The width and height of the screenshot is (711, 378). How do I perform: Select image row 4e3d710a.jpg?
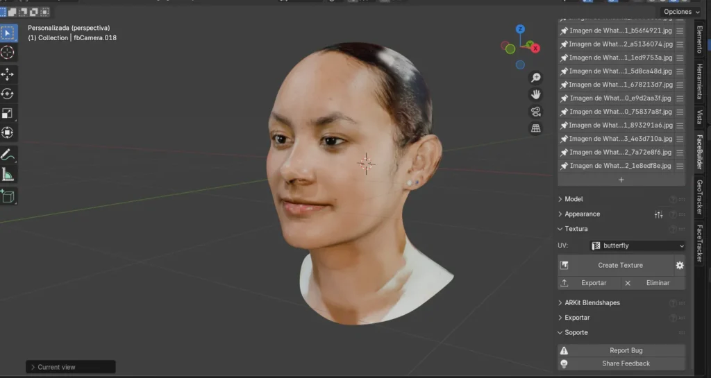click(x=621, y=139)
